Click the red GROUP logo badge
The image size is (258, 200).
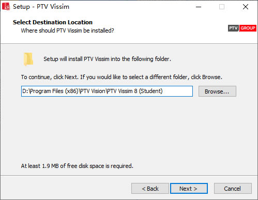[248, 28]
